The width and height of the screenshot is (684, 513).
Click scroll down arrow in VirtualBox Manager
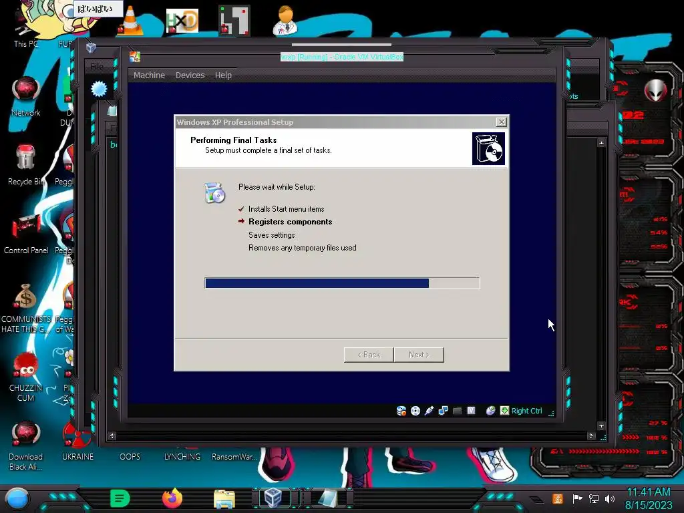(x=602, y=425)
